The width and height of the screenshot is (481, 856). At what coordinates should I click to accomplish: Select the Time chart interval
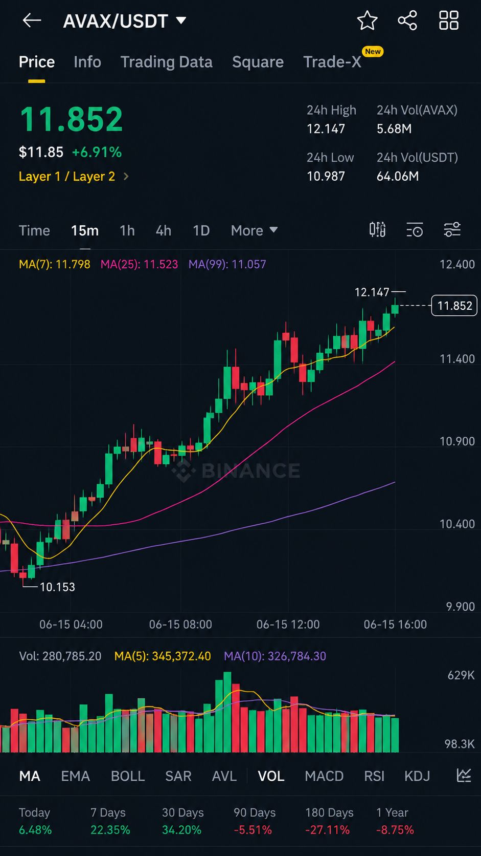34,230
